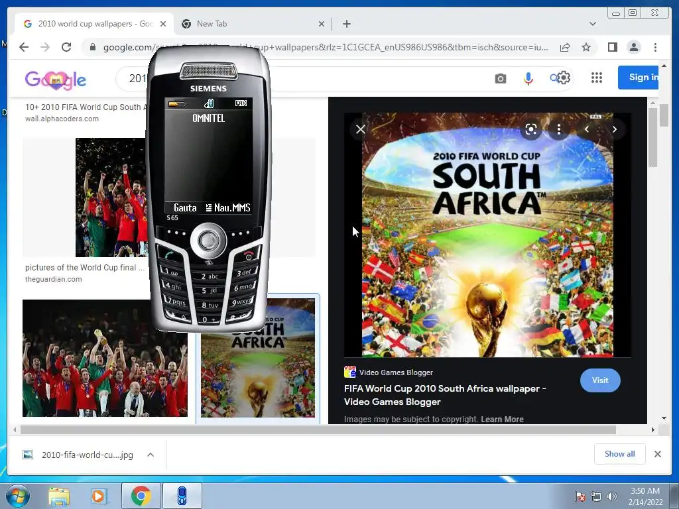Screen dimensions: 679x509
Task: Click the phone's center navigation button
Action: pyautogui.click(x=209, y=241)
